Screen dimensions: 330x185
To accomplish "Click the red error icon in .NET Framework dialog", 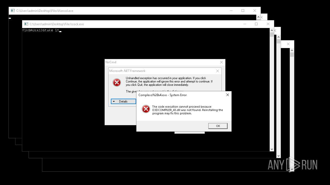I will pyautogui.click(x=117, y=82).
